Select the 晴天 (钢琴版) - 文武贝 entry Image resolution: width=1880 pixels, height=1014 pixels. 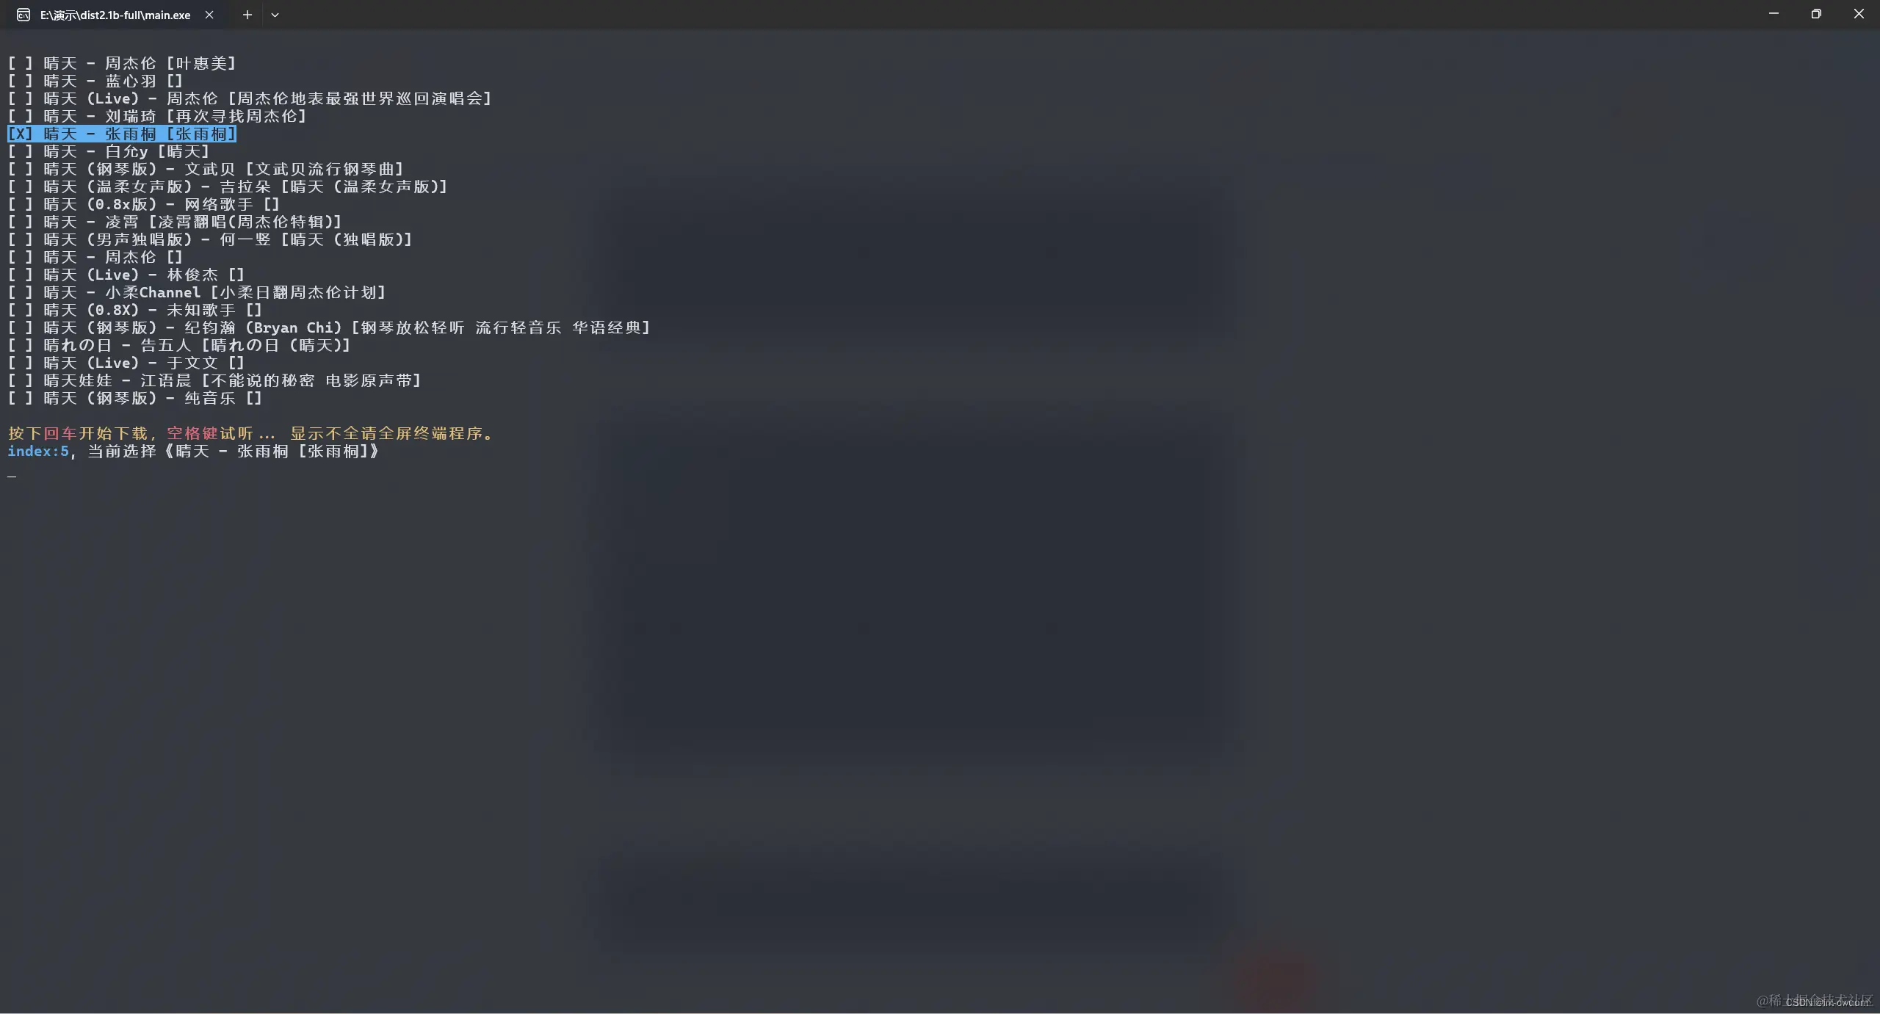pyautogui.click(x=206, y=169)
